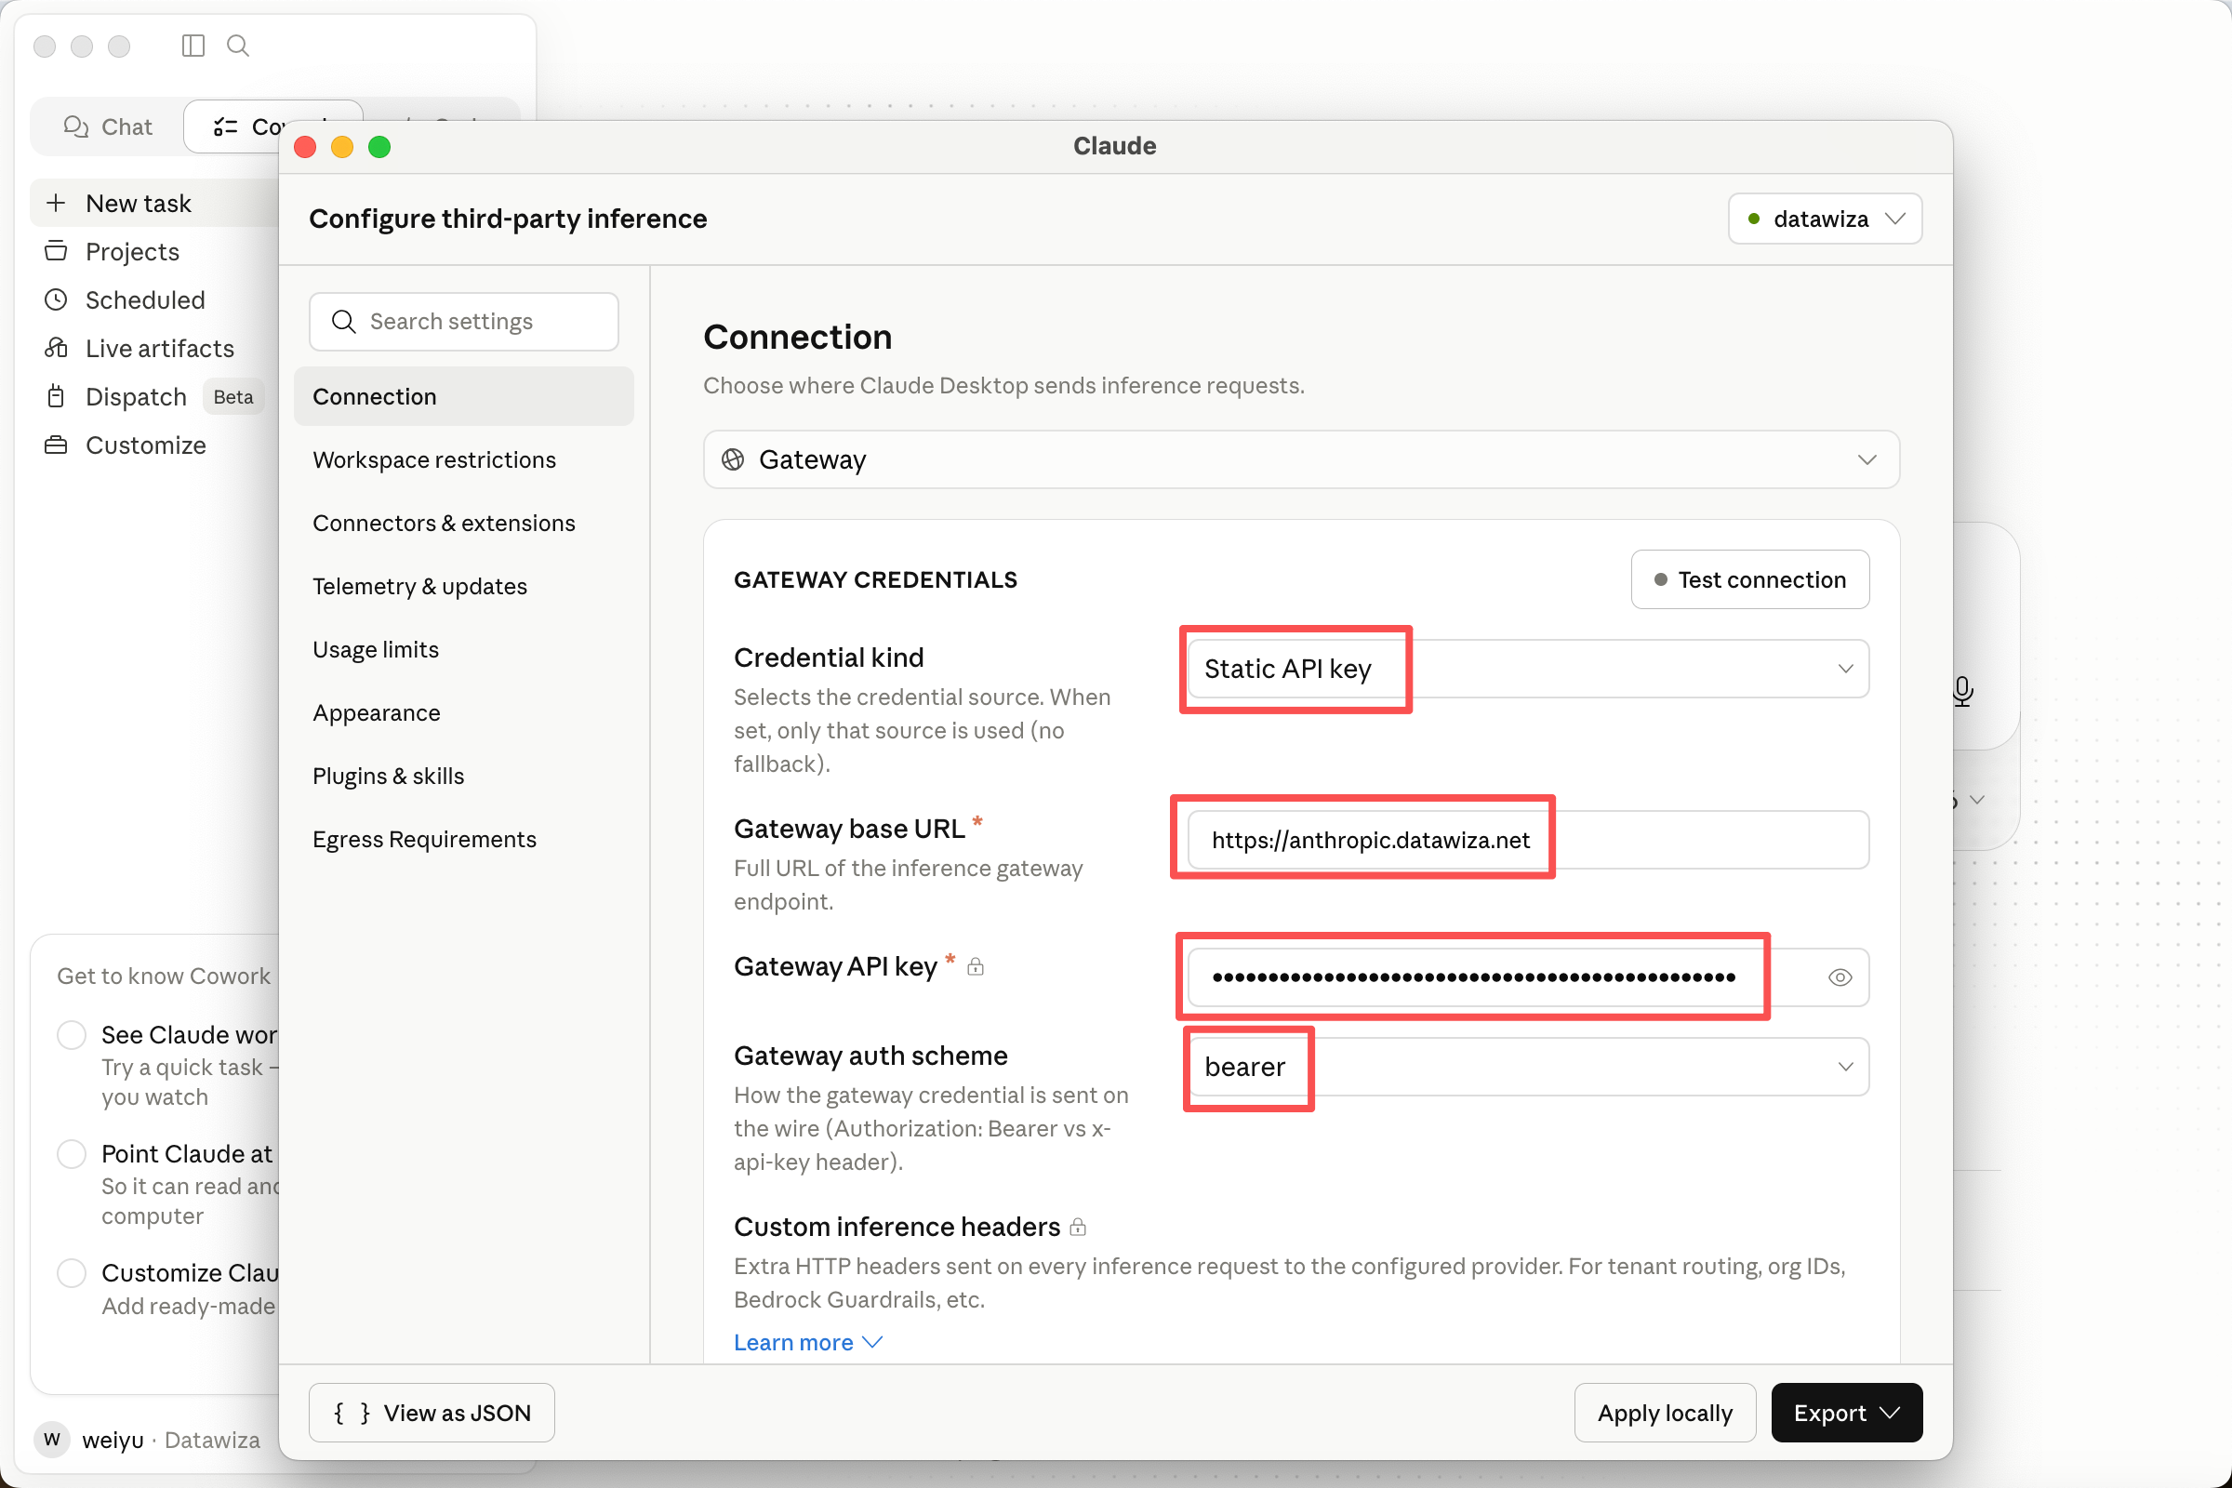Open Connectors & extensions settings
Viewport: 2232px width, 1488px height.
463,523
